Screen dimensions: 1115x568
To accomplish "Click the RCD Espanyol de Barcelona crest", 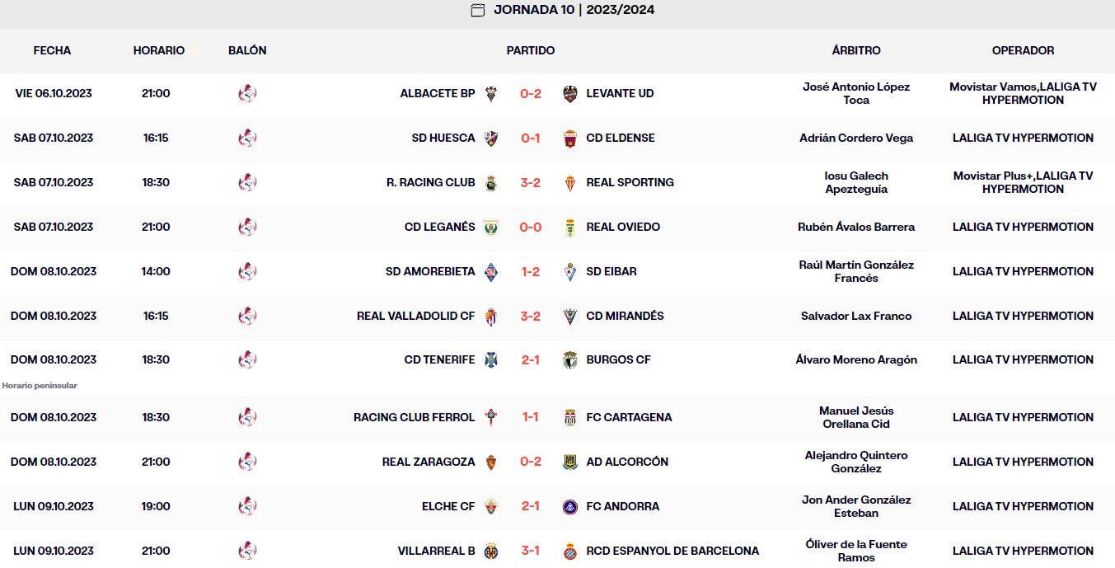I will 569,551.
